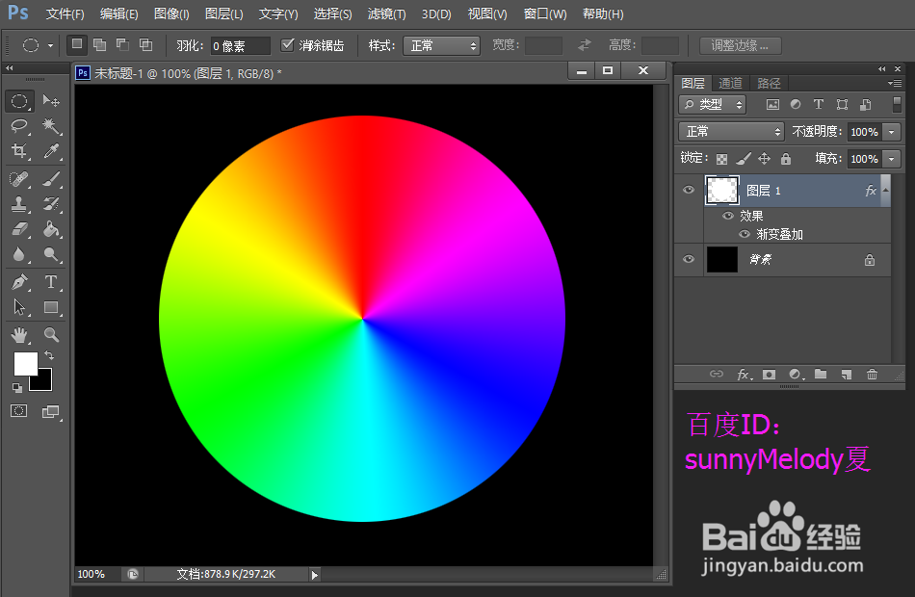Viewport: 915px width, 597px height.
Task: Open the 类型 layer filter dropdown
Action: click(713, 104)
